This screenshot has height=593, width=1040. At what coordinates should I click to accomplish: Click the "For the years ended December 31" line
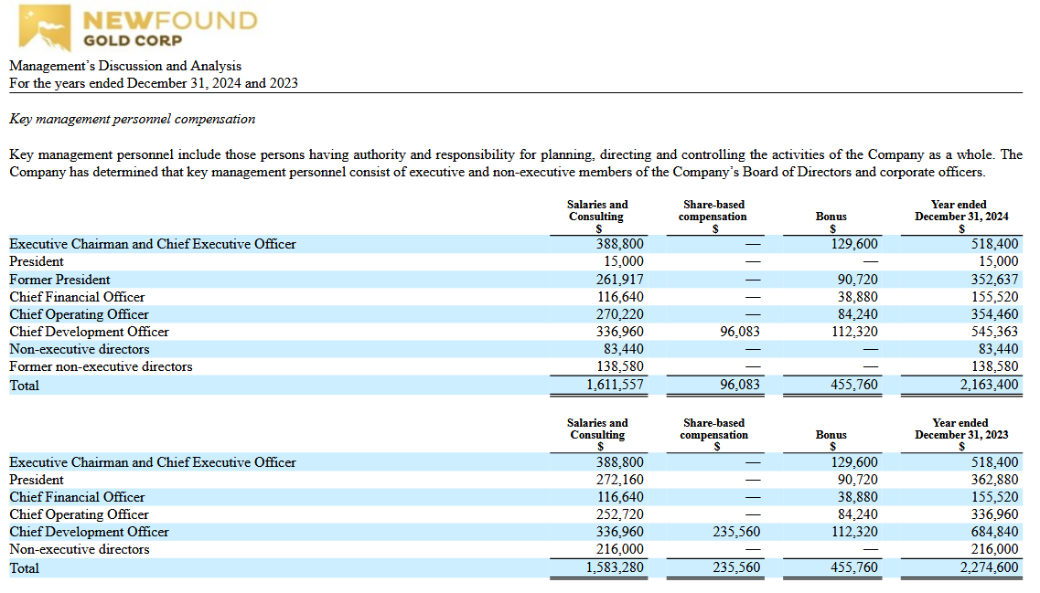153,83
